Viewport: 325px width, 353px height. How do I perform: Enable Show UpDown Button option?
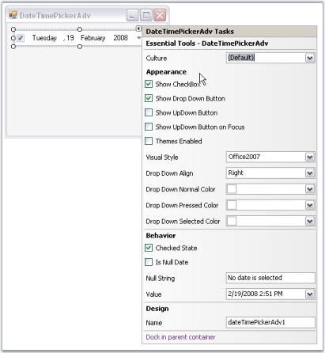point(149,112)
